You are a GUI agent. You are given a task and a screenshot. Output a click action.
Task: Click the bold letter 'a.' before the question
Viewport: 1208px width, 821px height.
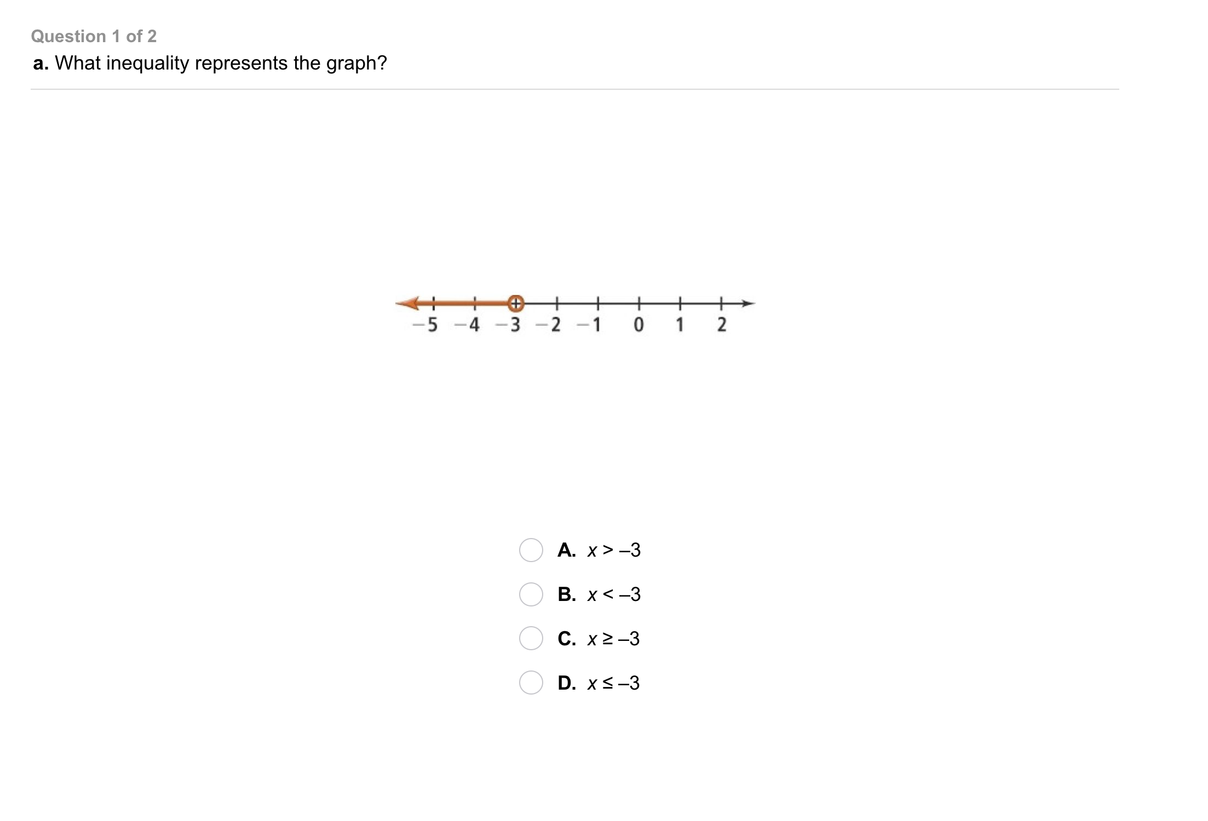[x=41, y=63]
